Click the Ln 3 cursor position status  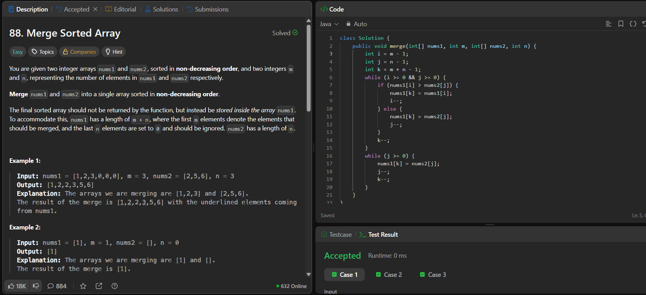pyautogui.click(x=638, y=215)
